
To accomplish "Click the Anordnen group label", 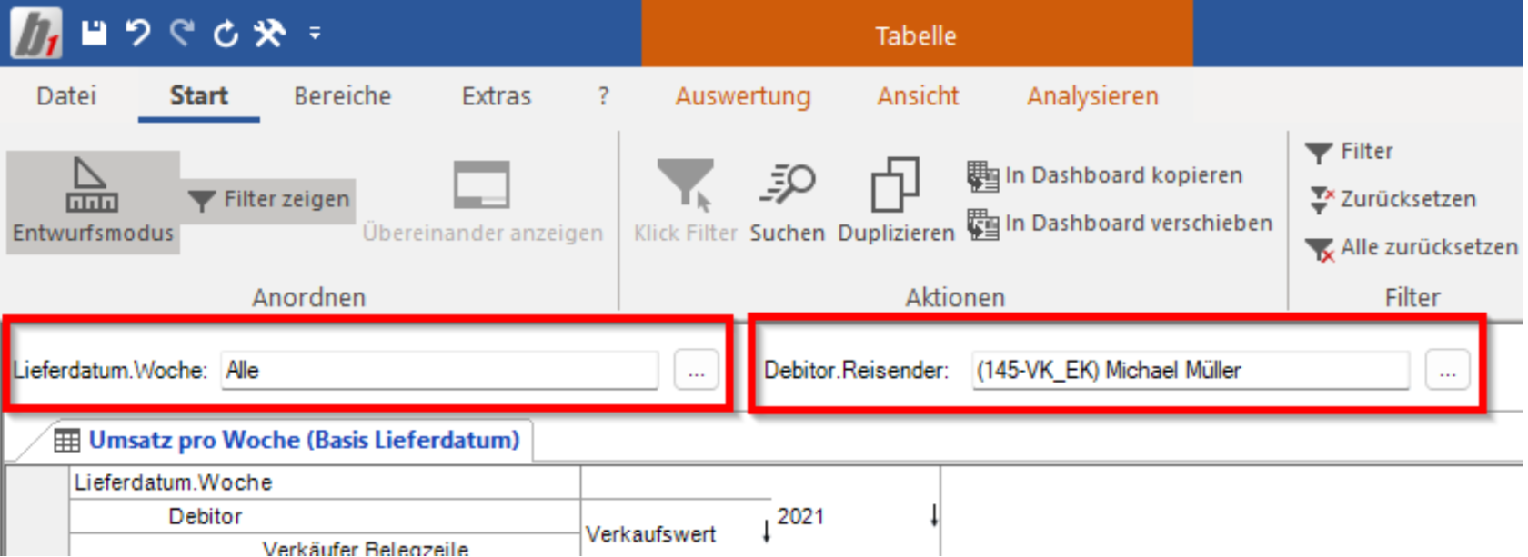I will pyautogui.click(x=309, y=297).
